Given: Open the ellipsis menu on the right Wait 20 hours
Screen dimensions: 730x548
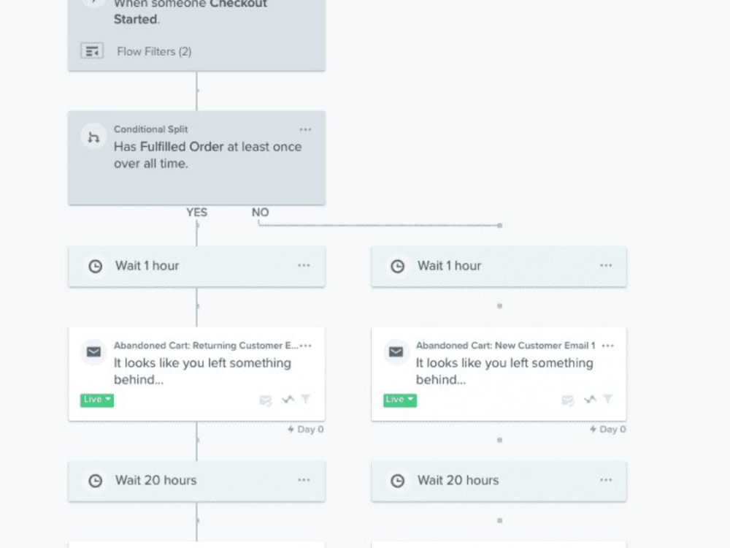Looking at the screenshot, I should coord(605,481).
